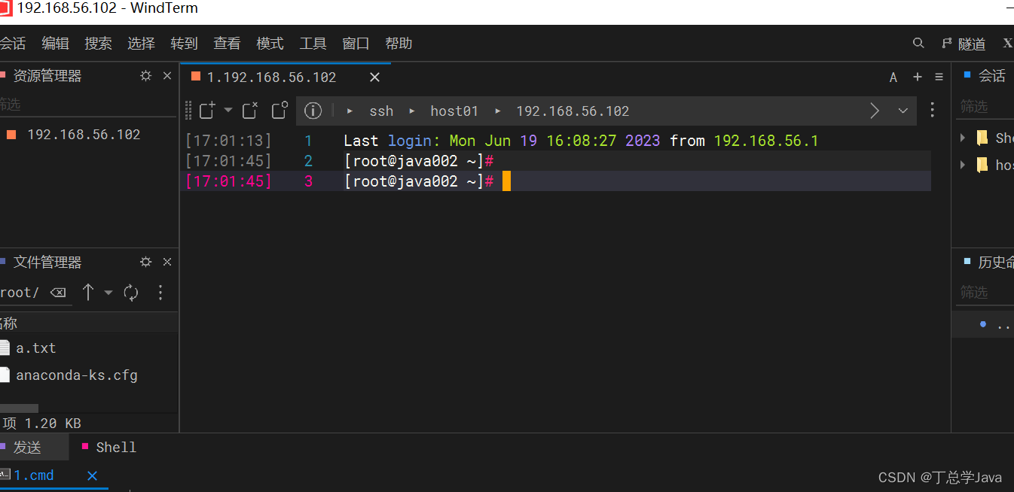Click the toolbar drag handle grip
Viewport: 1014px width, 492px height.
tap(189, 111)
